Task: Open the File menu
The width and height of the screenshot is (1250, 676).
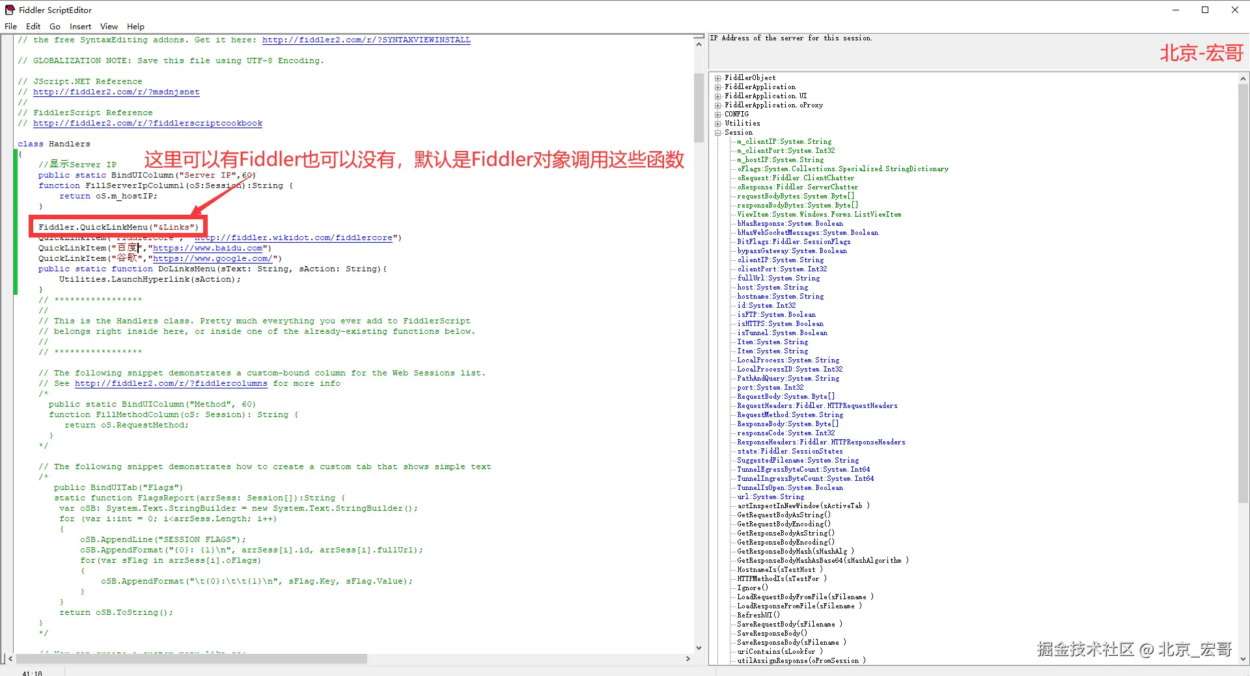Action: click(x=10, y=27)
